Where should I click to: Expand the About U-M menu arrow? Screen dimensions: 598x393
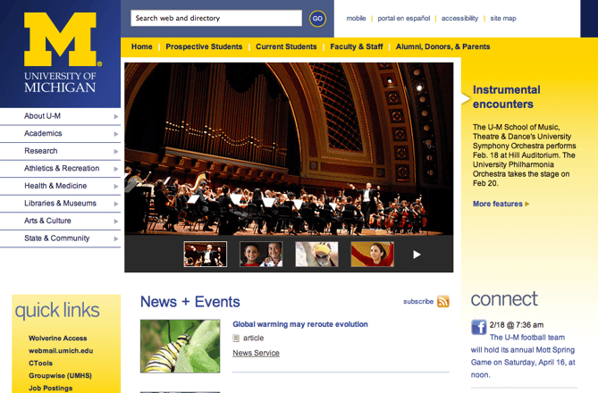(x=116, y=116)
